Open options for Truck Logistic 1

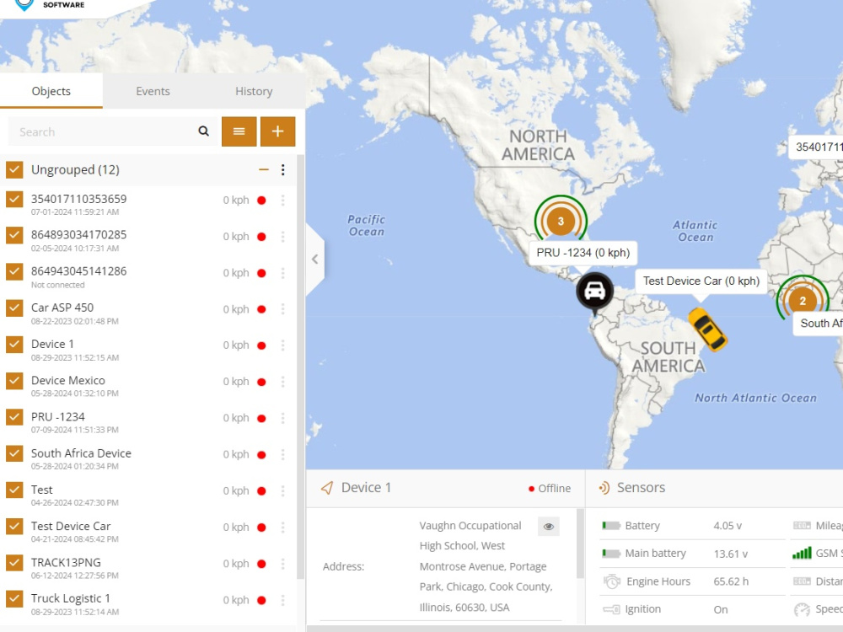(x=282, y=600)
